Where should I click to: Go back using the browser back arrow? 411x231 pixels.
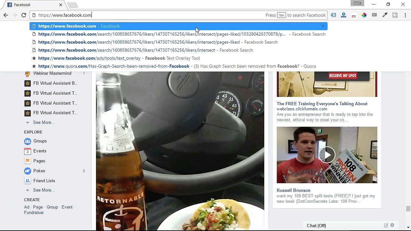[x=6, y=15]
